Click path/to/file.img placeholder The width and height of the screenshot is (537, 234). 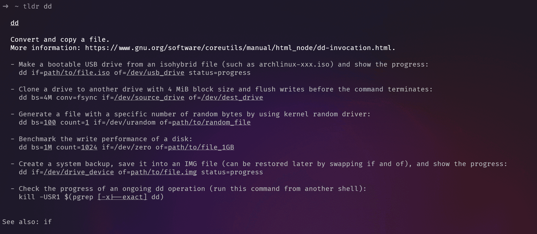coord(164,172)
